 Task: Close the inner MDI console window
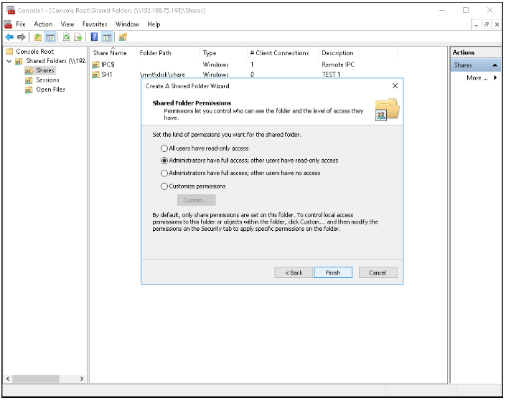click(497, 24)
